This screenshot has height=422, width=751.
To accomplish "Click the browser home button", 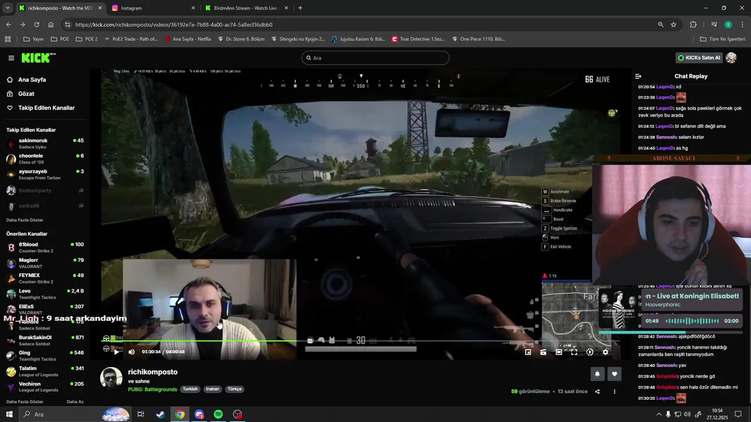I will 51,25.
